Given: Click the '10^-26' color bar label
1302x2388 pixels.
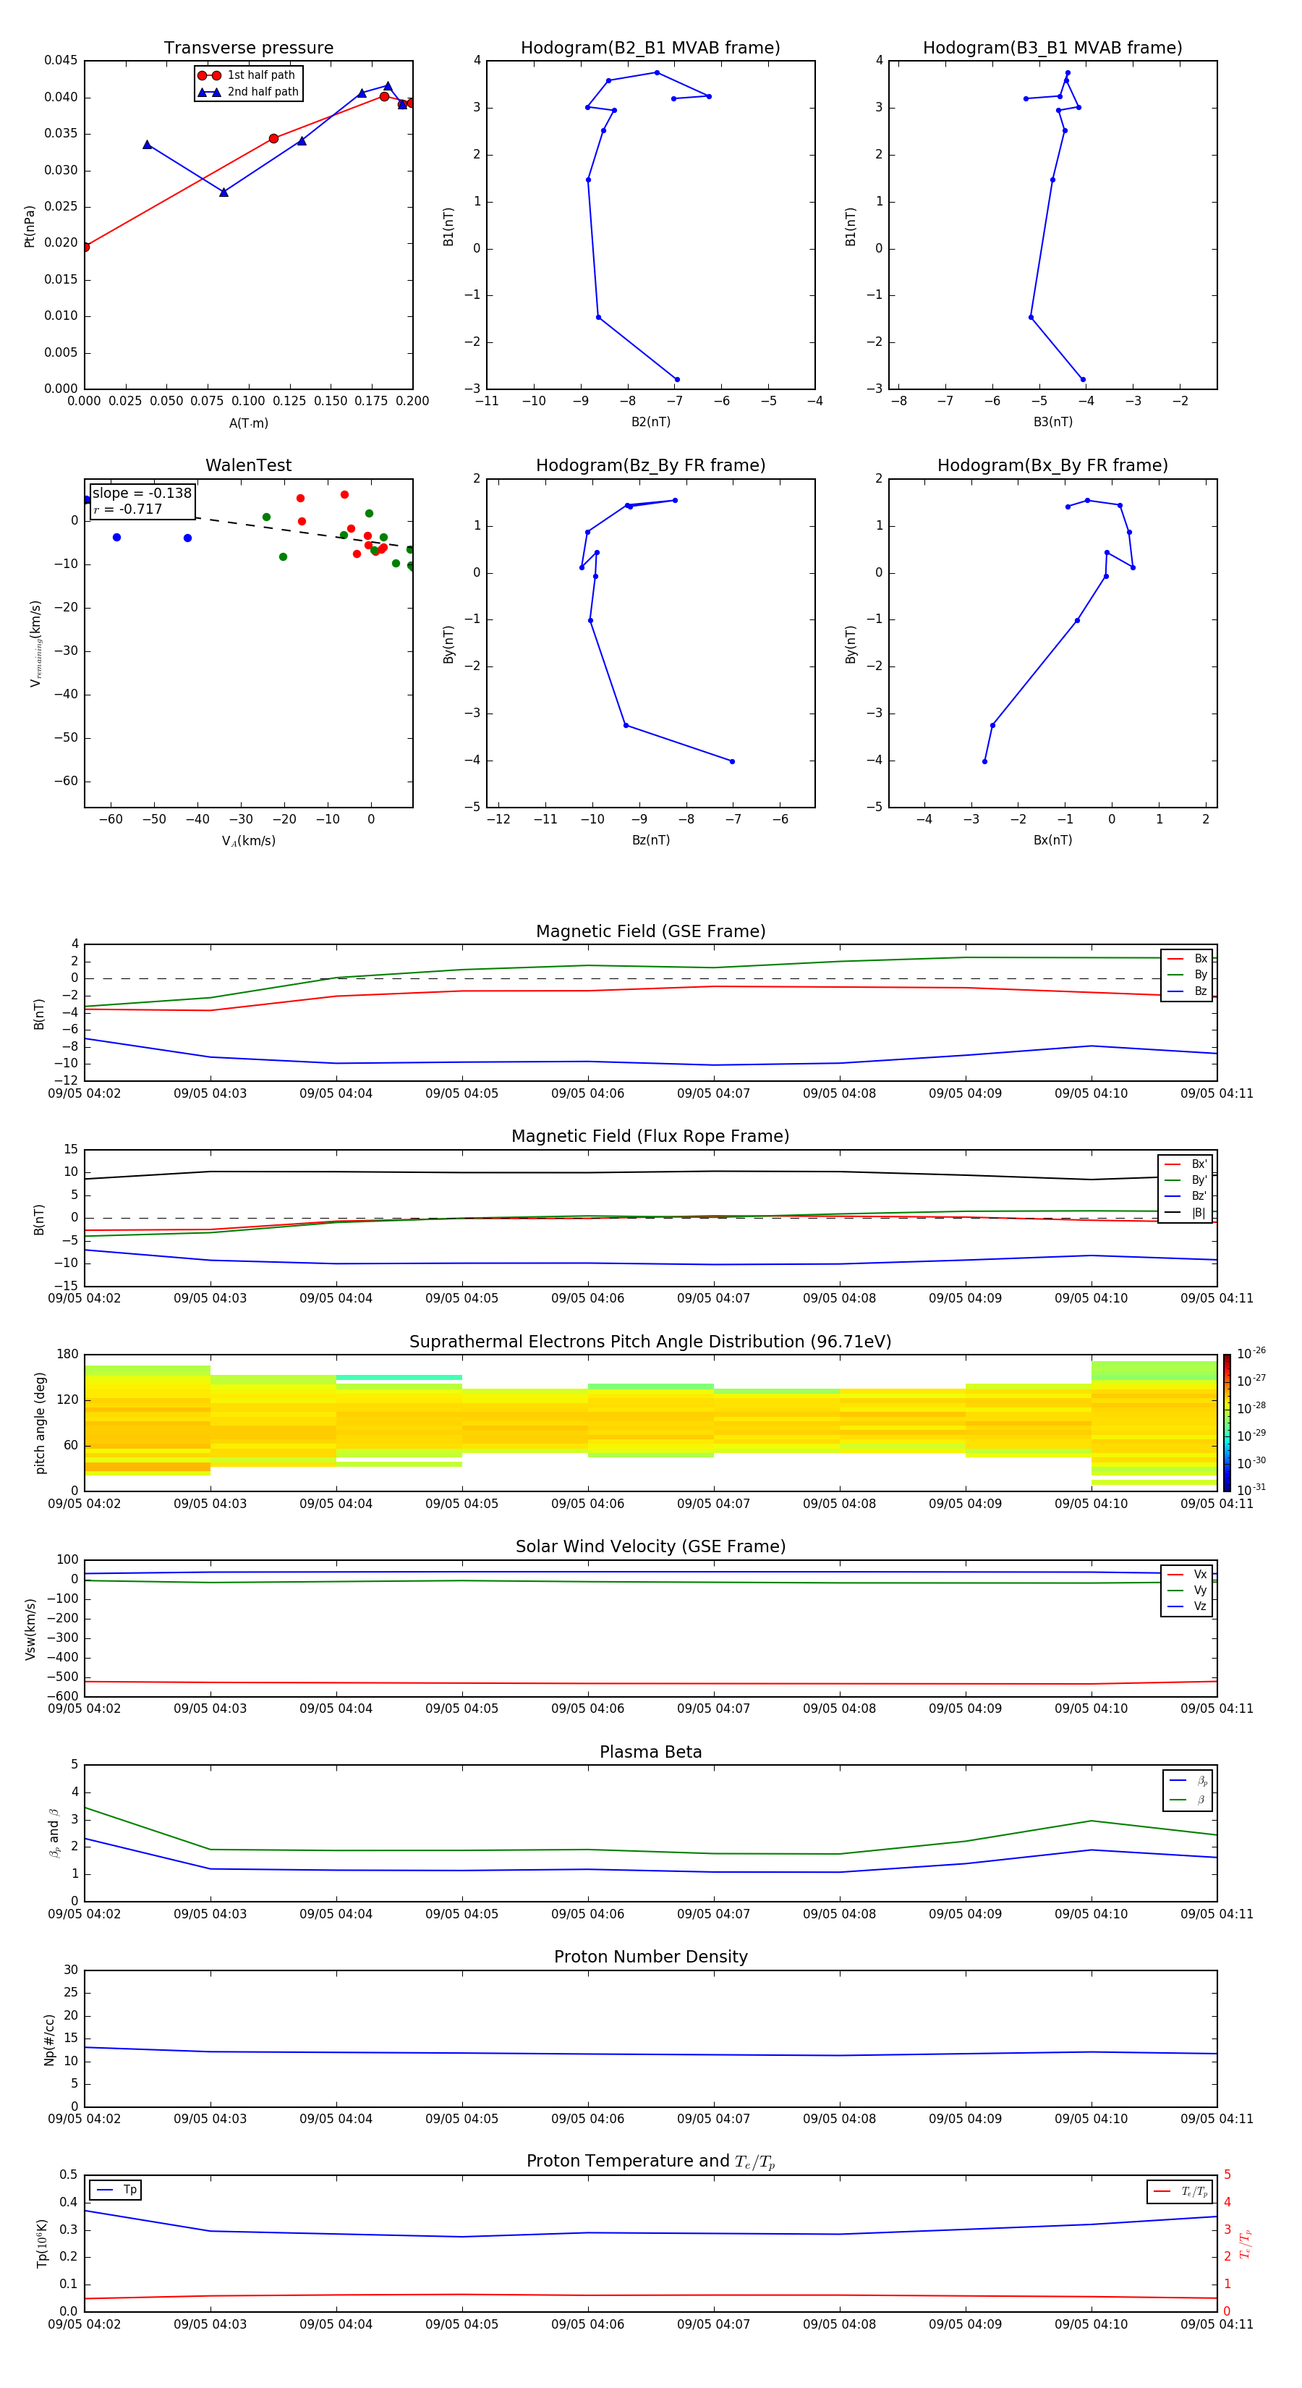Looking at the screenshot, I should 1250,1353.
